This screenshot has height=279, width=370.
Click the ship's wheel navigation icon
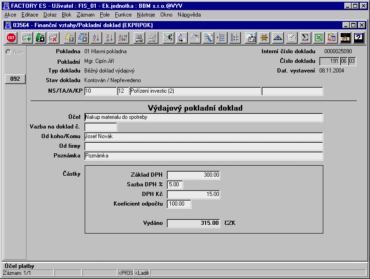coord(264,38)
